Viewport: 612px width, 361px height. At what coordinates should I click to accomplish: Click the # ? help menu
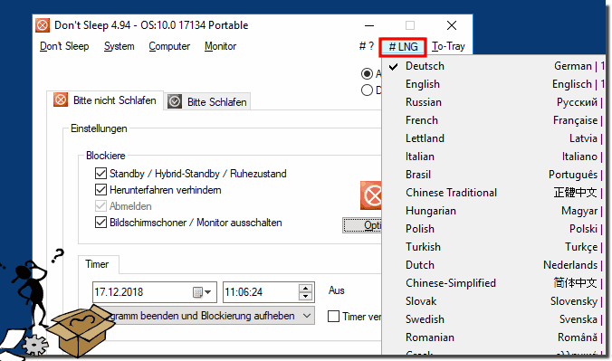pyautogui.click(x=367, y=46)
